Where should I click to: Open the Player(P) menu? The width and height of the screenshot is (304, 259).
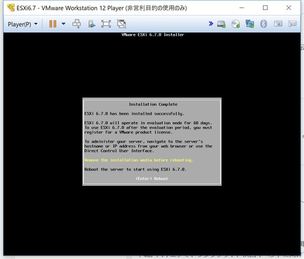pos(22,24)
